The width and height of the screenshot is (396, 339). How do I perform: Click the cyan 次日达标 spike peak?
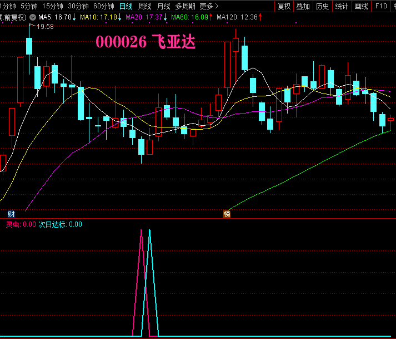click(x=150, y=230)
